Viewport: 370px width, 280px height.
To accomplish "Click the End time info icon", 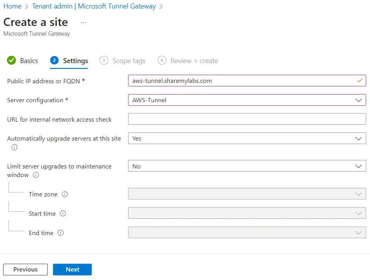I will 60,233.
